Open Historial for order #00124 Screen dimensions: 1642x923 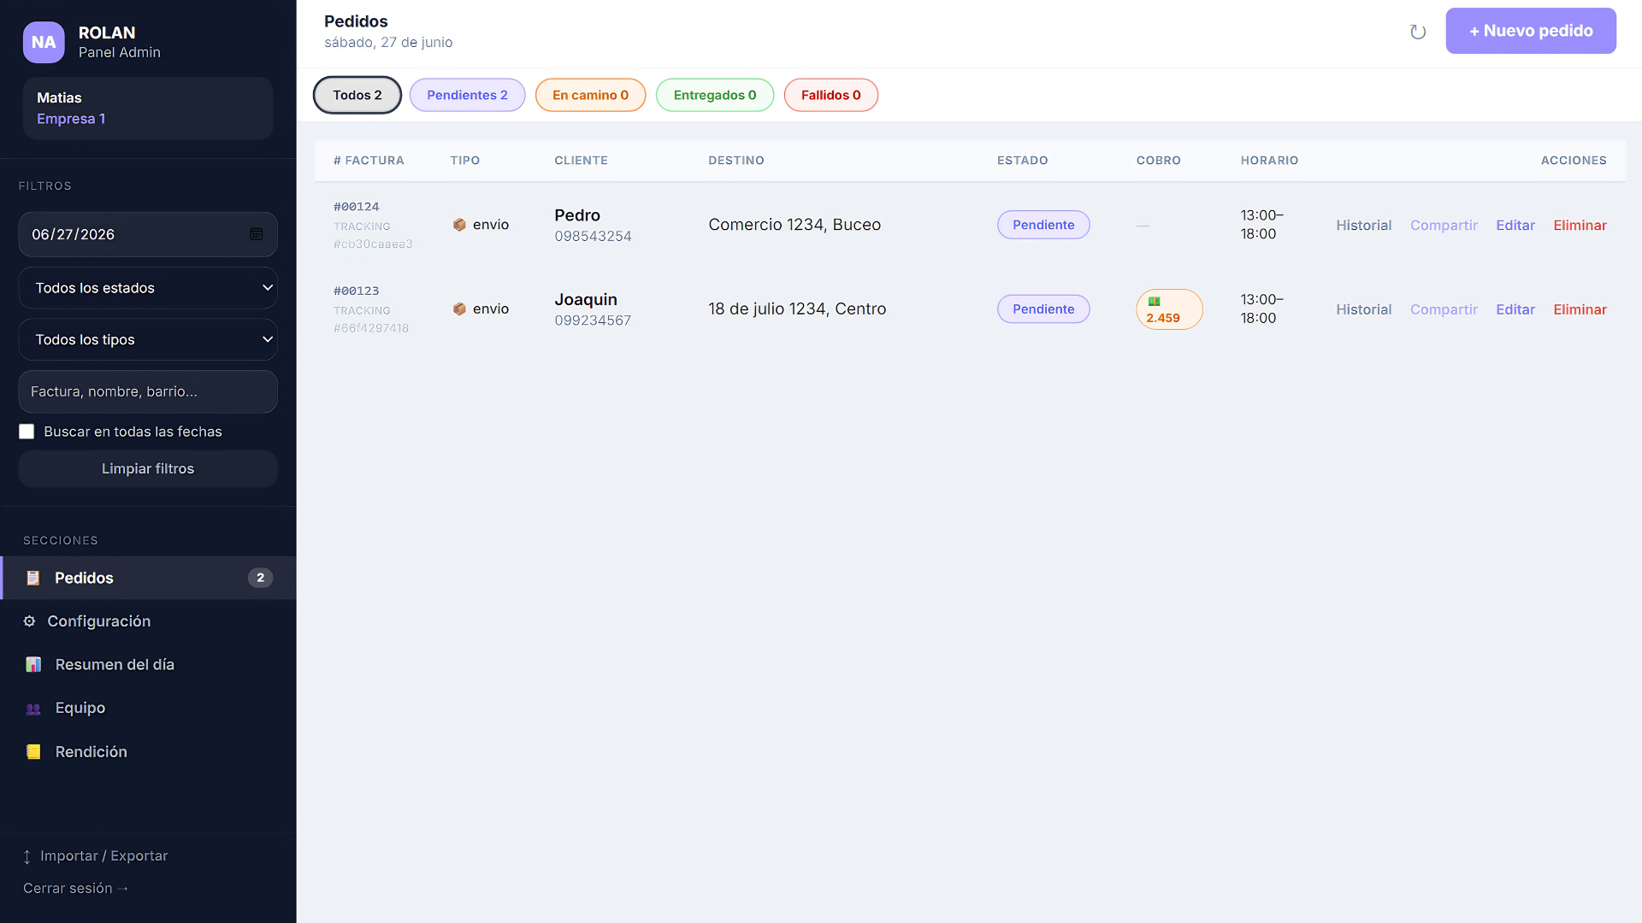[1364, 225]
